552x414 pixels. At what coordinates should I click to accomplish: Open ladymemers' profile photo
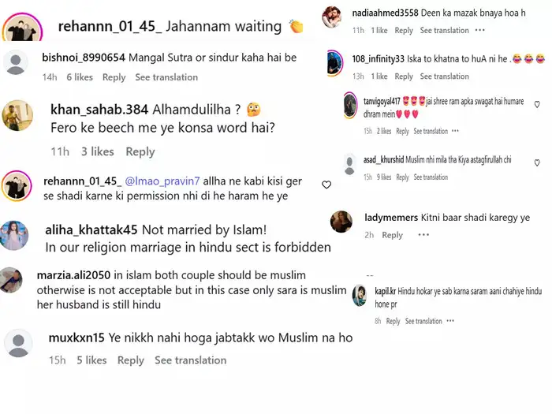coord(341,222)
